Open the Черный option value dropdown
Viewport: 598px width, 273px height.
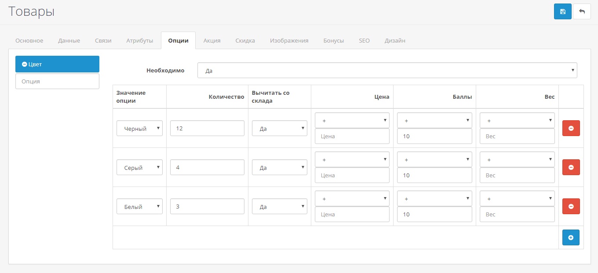(x=139, y=129)
